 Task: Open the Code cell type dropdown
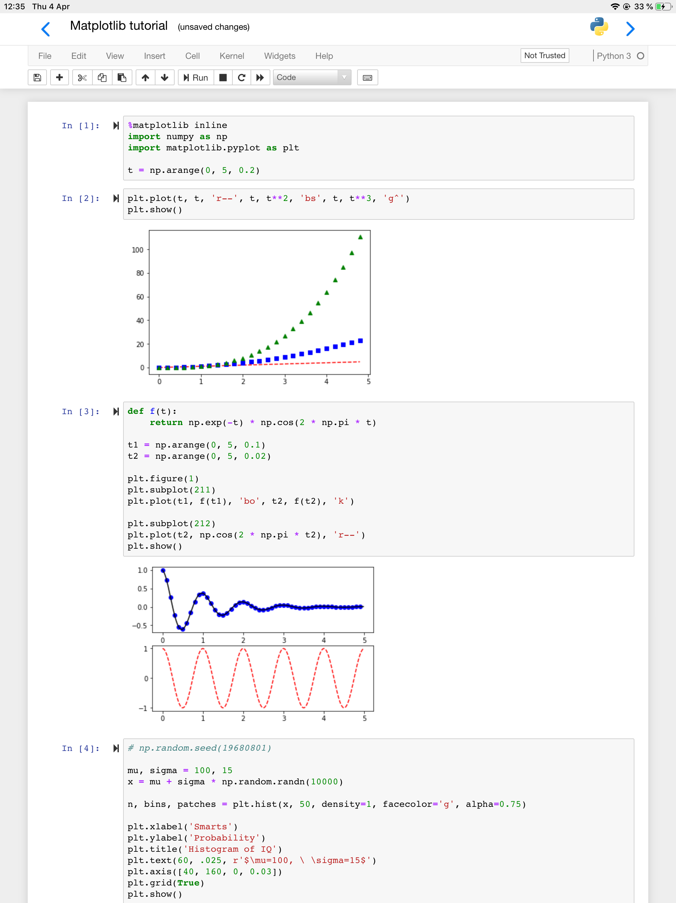312,78
